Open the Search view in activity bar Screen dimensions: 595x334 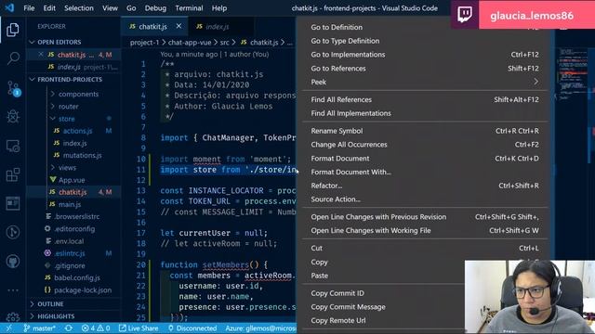(x=13, y=58)
